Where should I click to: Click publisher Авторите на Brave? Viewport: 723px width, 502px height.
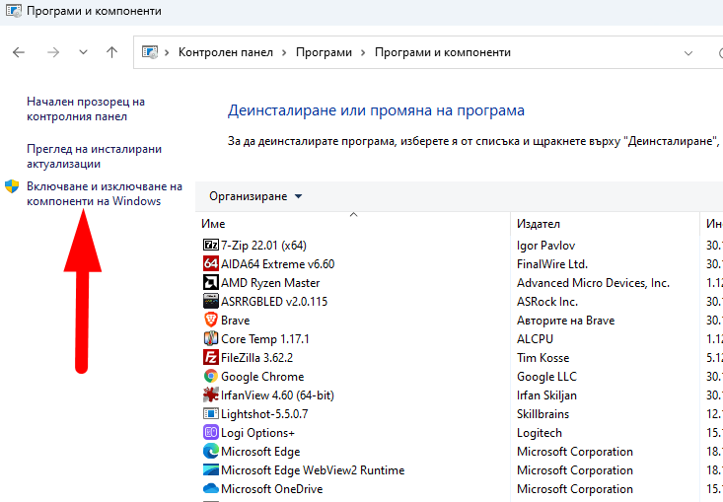566,321
